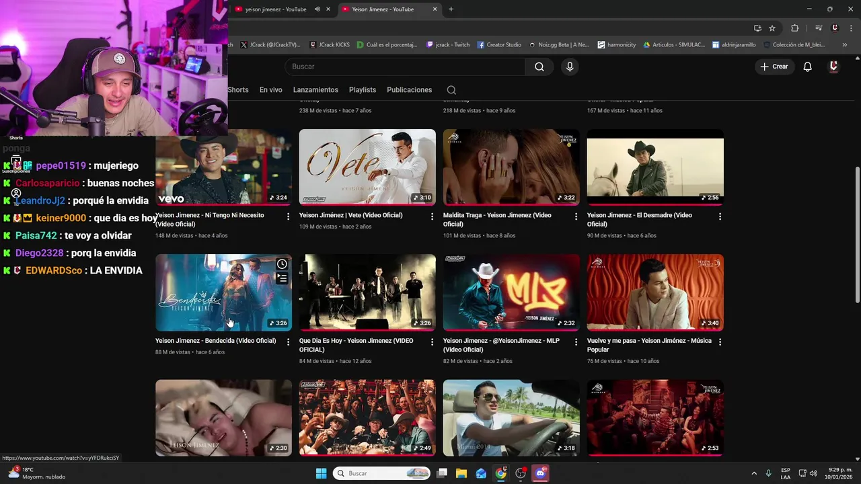Show hidden system tray icons

pyautogui.click(x=753, y=473)
